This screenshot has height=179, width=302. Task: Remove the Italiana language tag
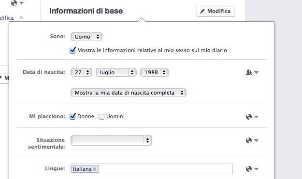(x=94, y=169)
